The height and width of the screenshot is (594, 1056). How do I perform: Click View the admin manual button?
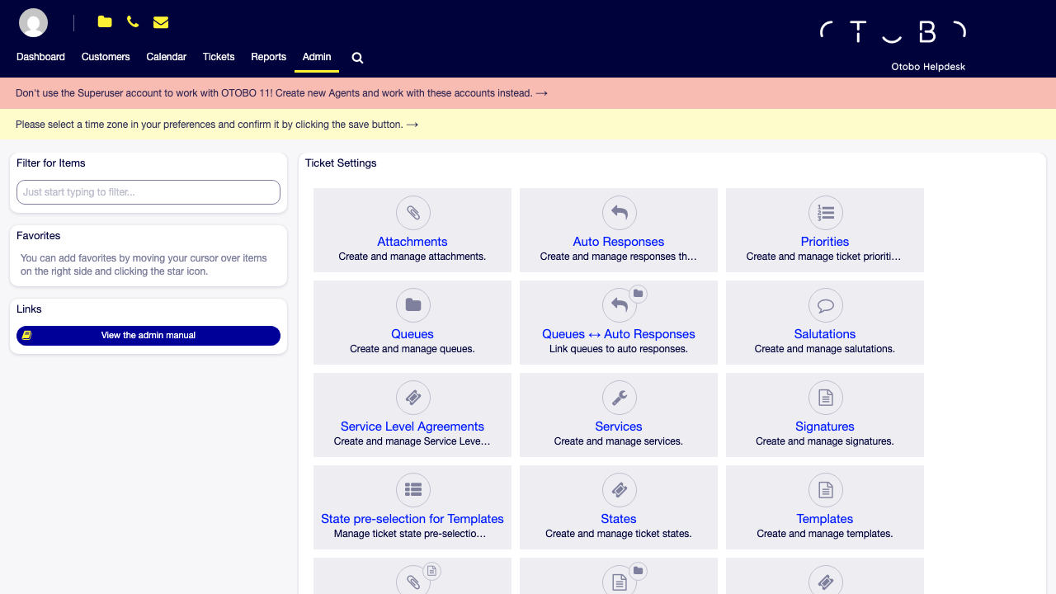148,336
